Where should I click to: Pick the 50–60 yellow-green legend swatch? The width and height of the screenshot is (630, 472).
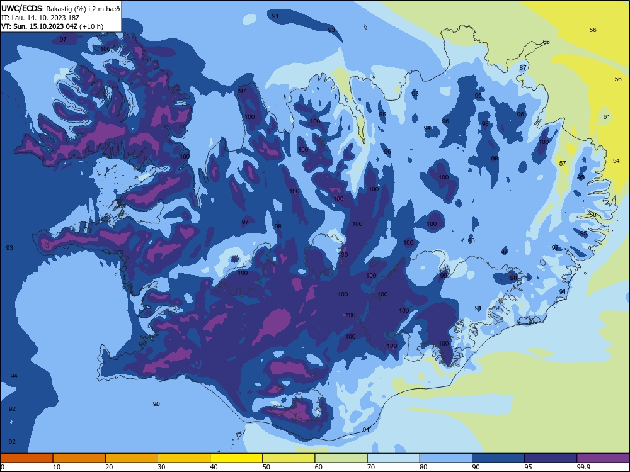[289, 458]
